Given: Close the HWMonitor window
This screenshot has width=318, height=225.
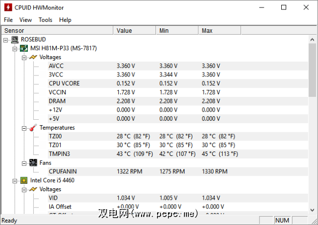Looking at the screenshot, I should [306, 7].
